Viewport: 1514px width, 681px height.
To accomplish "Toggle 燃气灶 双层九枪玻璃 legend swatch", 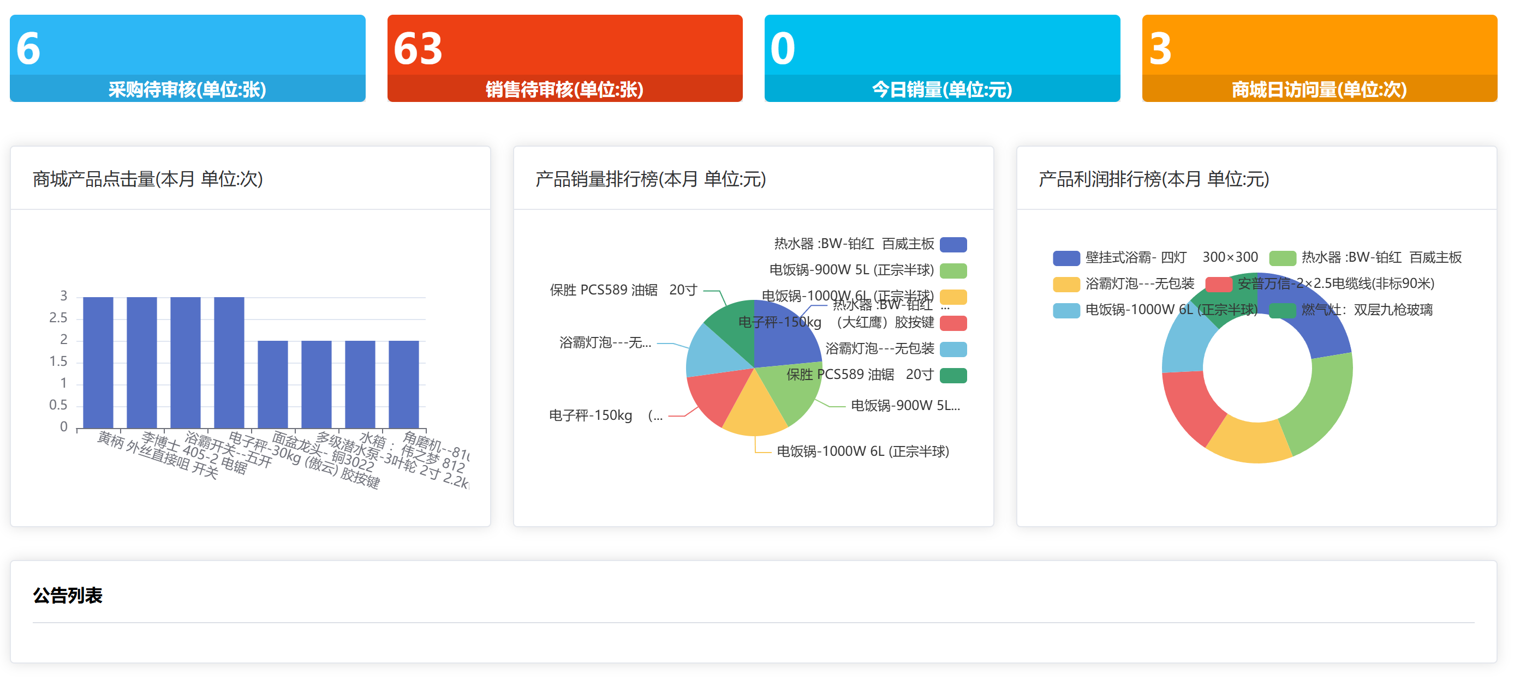I will pos(1282,311).
